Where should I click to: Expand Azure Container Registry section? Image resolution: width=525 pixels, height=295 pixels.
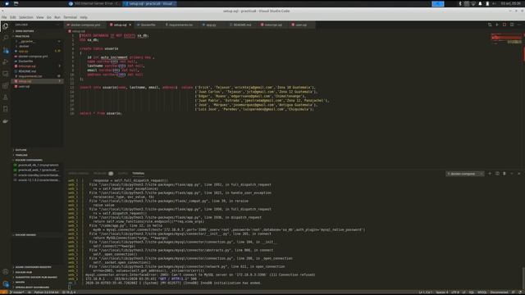click(33, 267)
